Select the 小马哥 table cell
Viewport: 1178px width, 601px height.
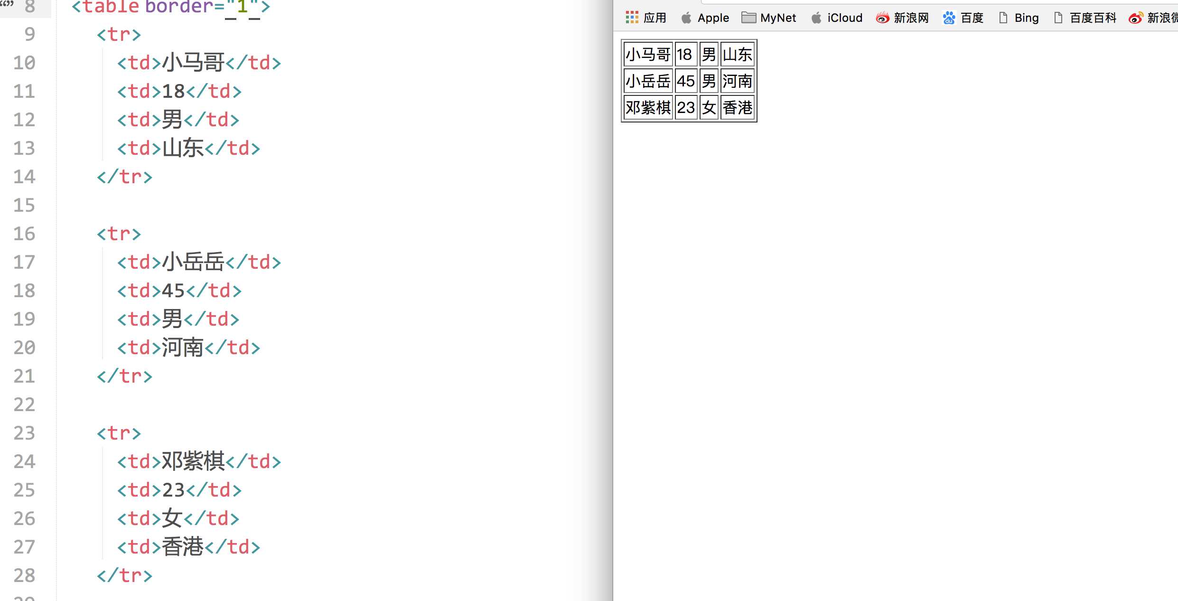648,53
